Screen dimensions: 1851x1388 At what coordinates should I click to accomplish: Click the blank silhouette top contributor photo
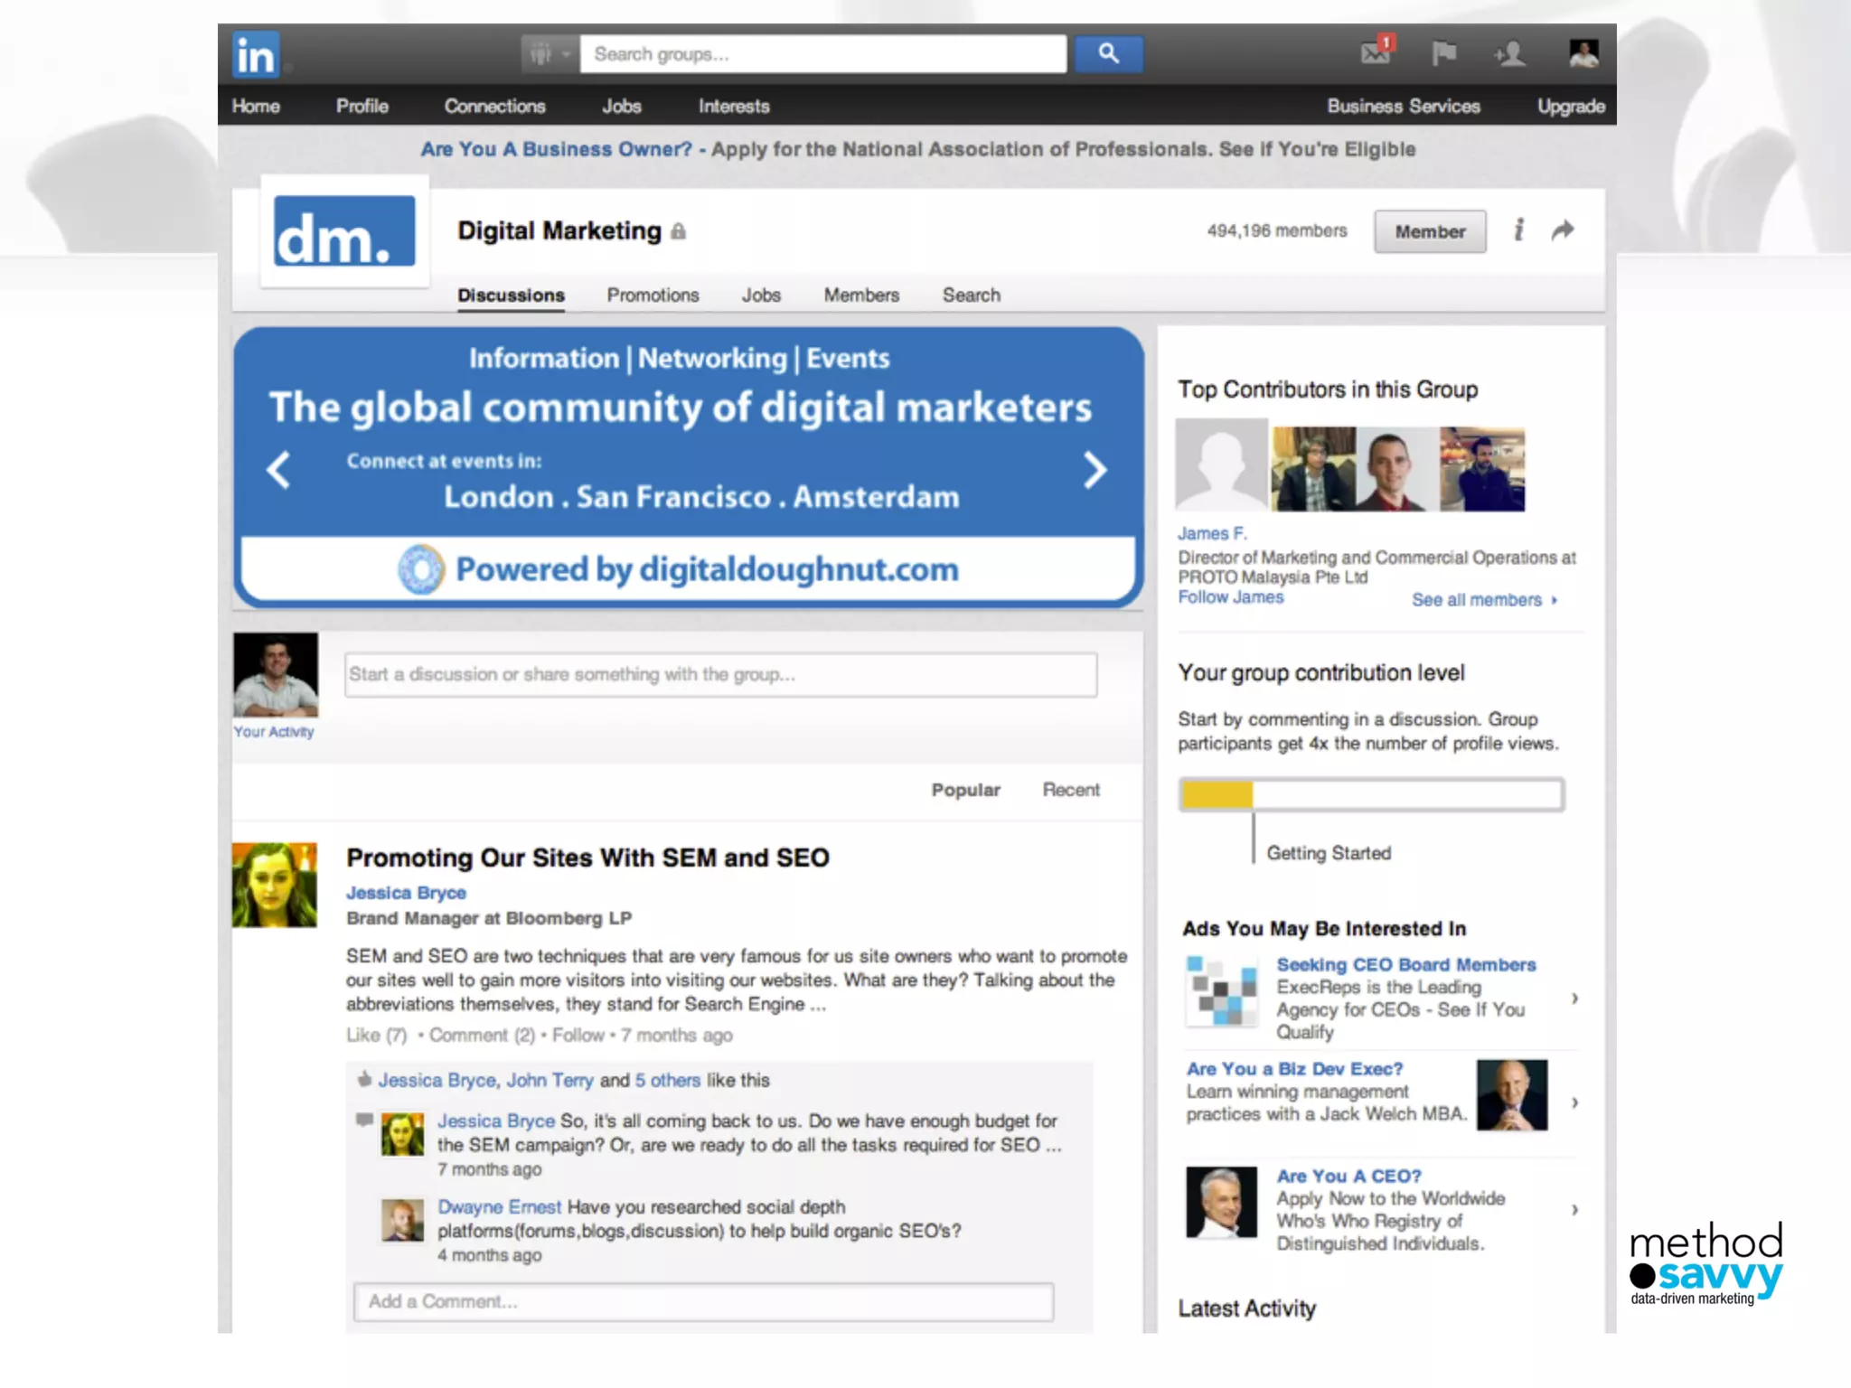(x=1221, y=464)
